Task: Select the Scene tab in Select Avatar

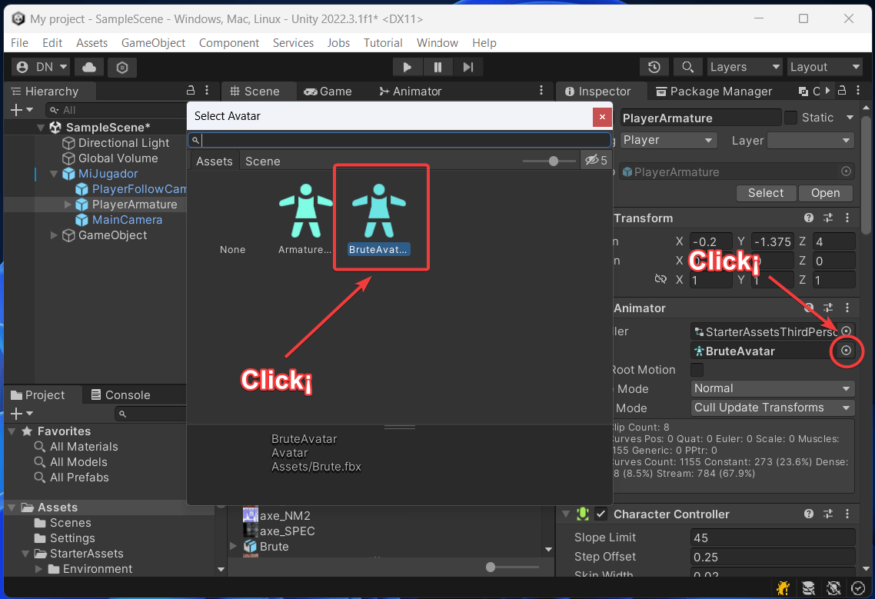Action: 262,161
